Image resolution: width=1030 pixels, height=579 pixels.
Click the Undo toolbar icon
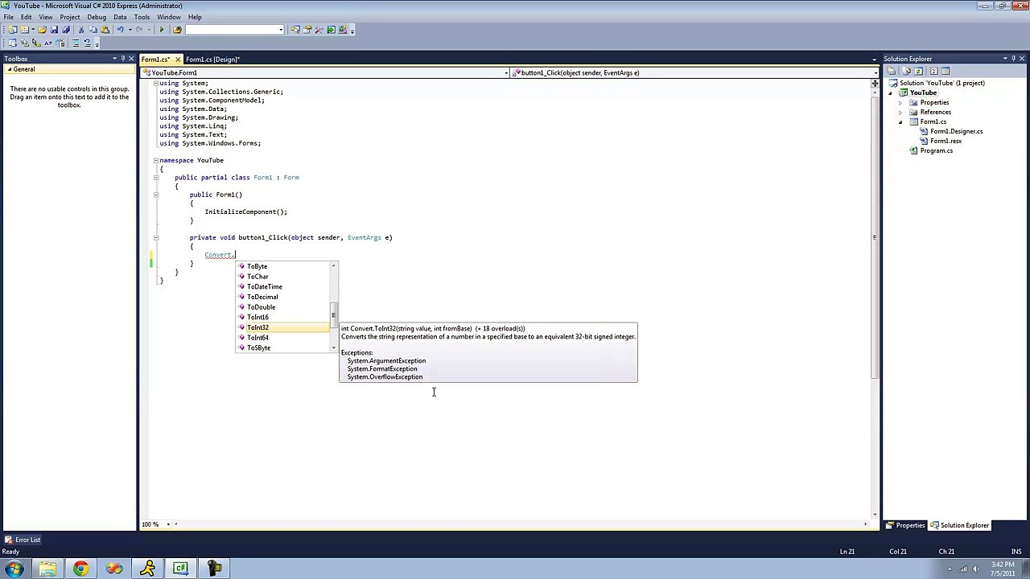121,30
